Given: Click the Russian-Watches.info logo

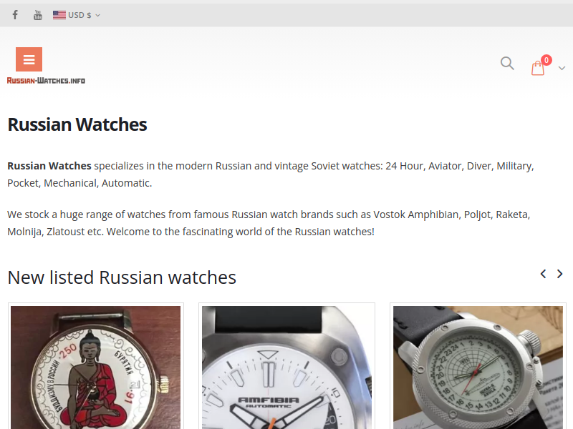Looking at the screenshot, I should (x=46, y=81).
